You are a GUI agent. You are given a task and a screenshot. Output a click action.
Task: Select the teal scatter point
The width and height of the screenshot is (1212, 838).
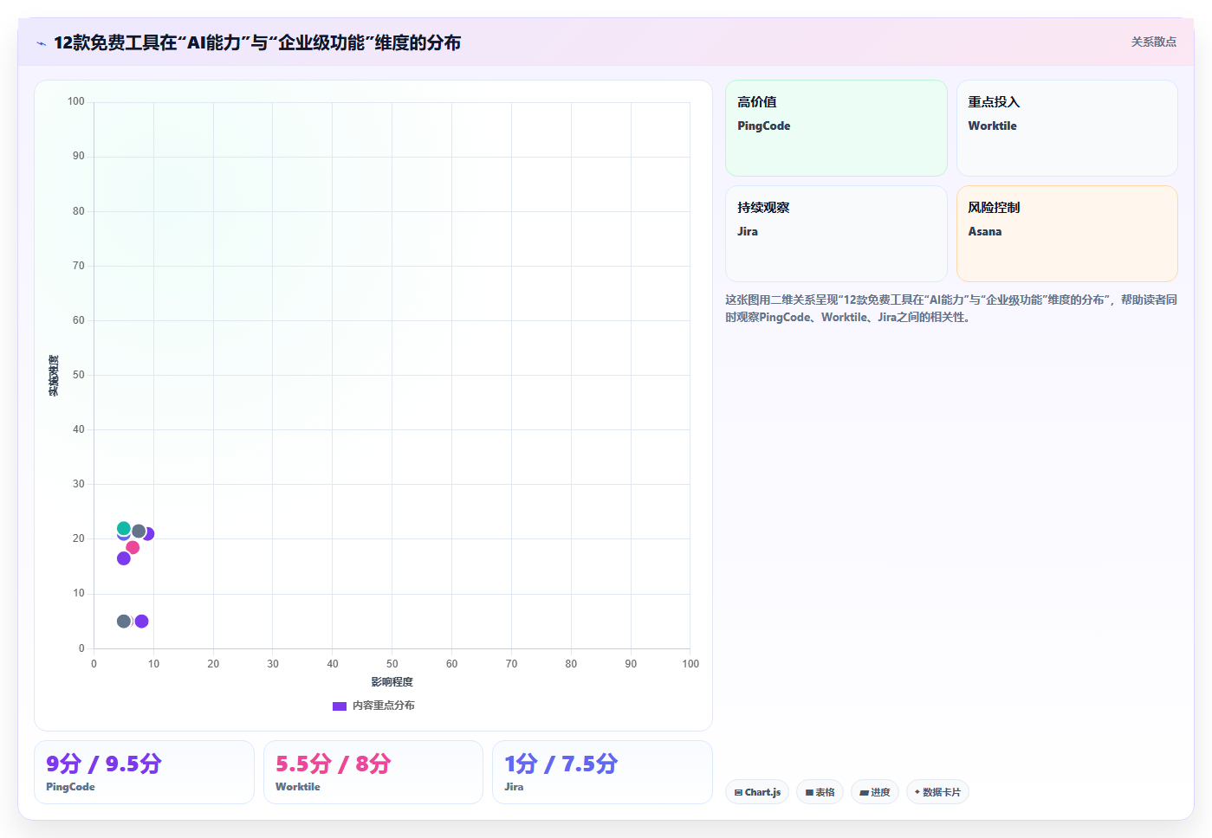pos(124,528)
